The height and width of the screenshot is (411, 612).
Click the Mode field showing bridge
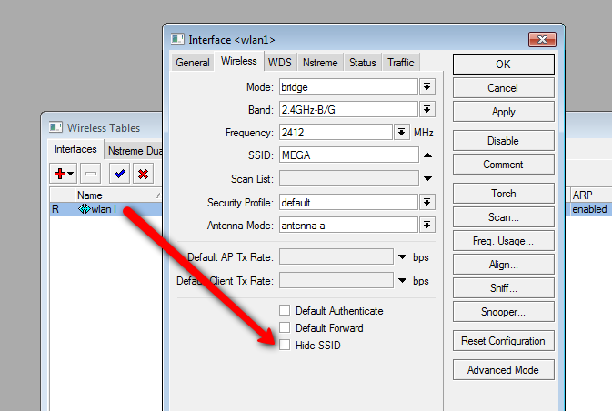click(348, 86)
